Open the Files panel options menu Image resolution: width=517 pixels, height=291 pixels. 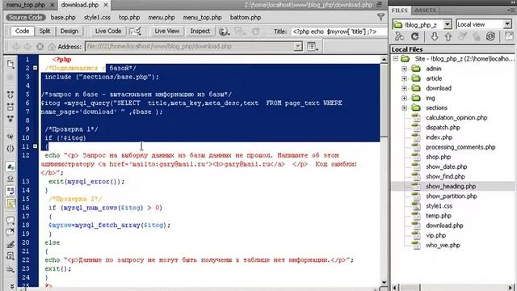(x=511, y=11)
